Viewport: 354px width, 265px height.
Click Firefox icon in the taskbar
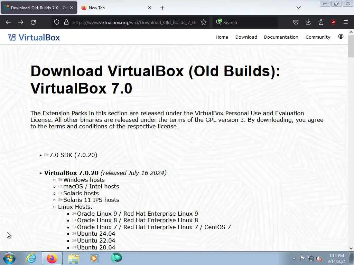[x=52, y=258]
